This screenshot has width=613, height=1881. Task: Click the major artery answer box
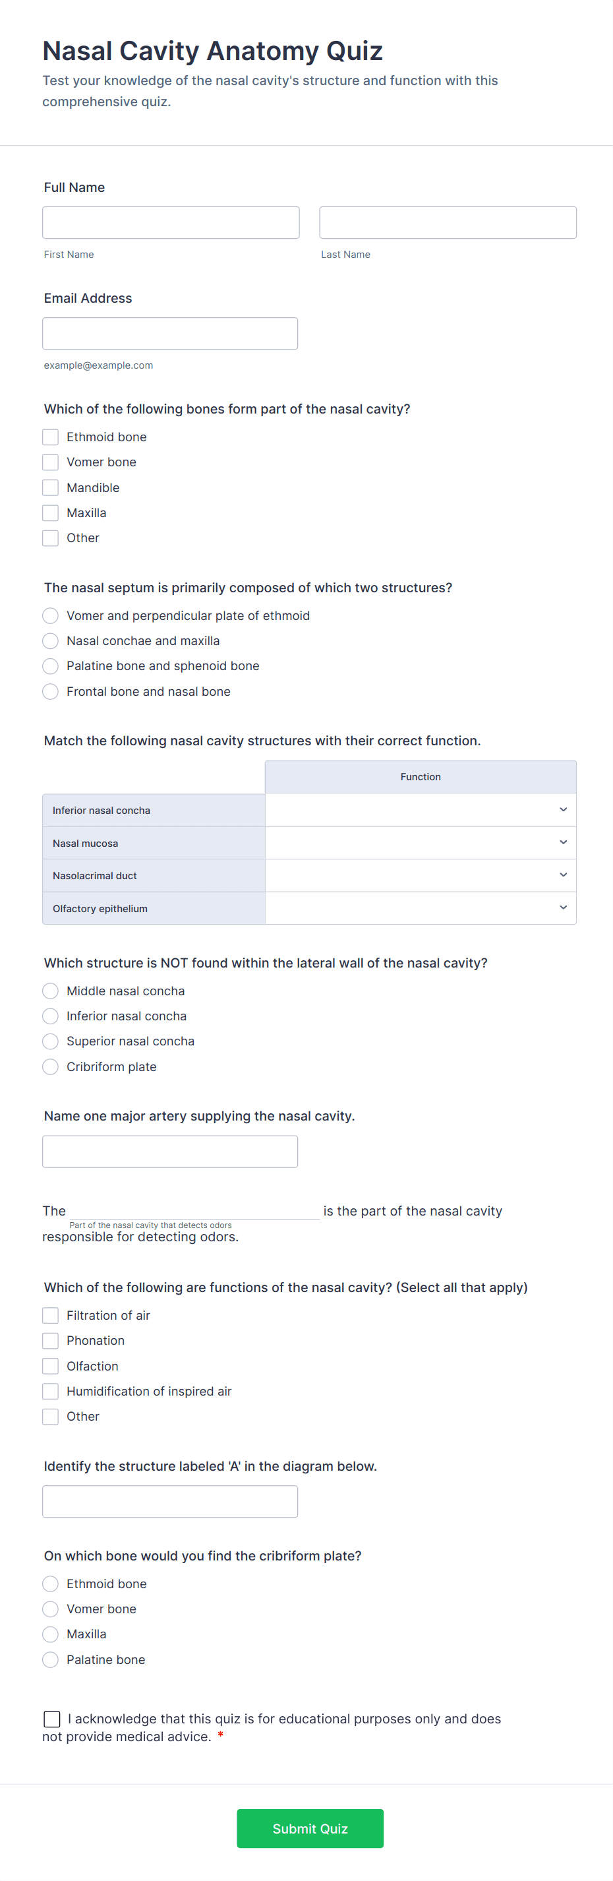(170, 1151)
